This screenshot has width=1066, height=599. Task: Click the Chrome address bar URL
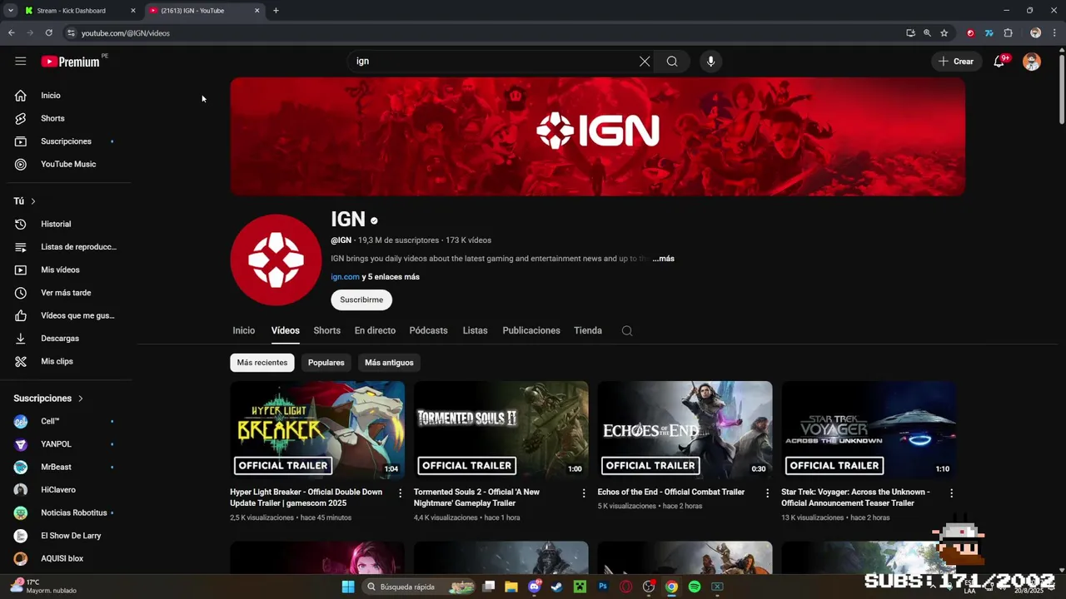[x=126, y=33]
